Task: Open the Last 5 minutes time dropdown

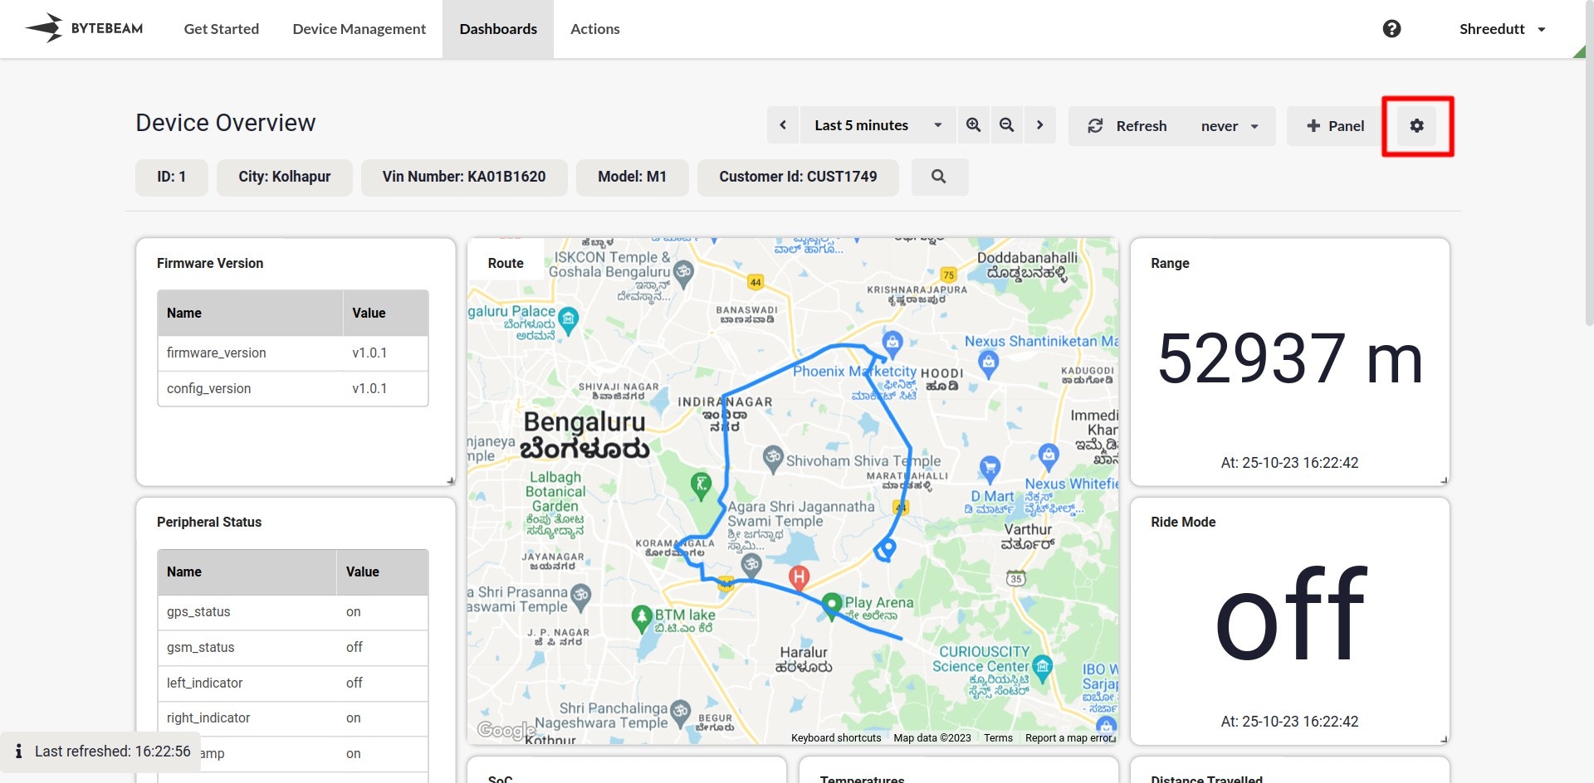Action: [878, 125]
